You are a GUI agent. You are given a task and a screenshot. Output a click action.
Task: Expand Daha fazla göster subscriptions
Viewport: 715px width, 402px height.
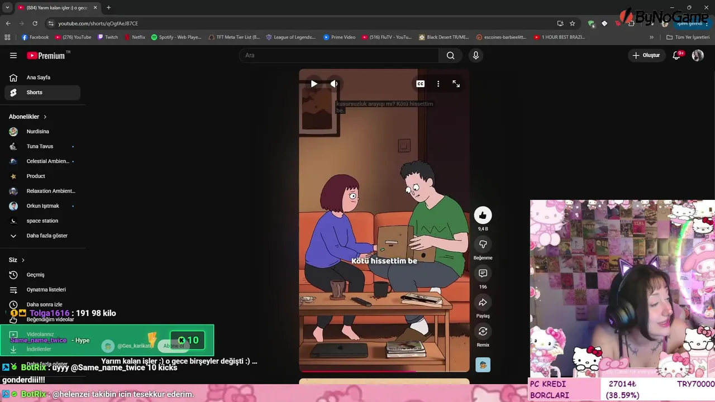pyautogui.click(x=42, y=236)
